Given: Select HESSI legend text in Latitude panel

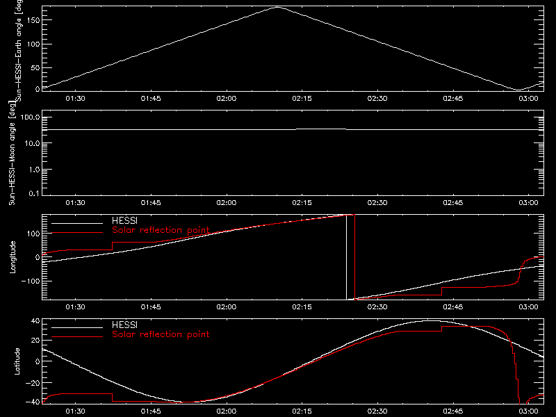Looking at the screenshot, I should coord(124,325).
